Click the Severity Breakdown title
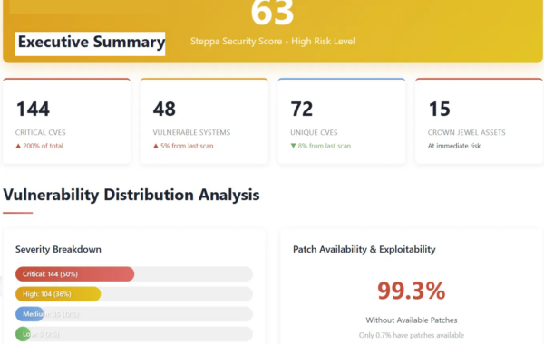 58,250
